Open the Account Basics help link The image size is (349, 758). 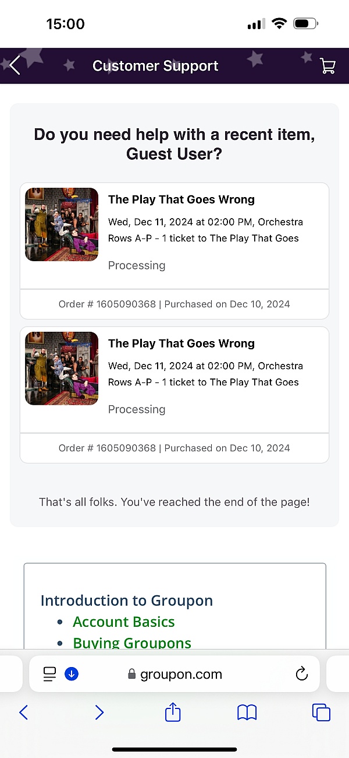click(123, 622)
